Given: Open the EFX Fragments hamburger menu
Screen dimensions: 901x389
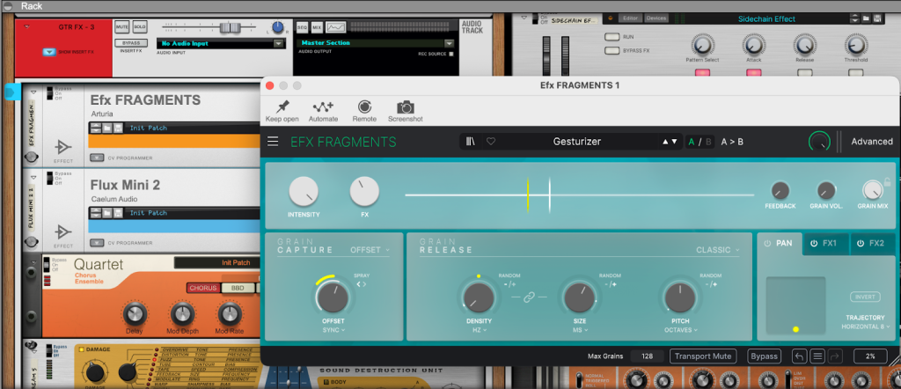Looking at the screenshot, I should 273,142.
